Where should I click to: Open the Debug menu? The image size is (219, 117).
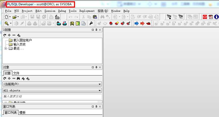pos(62,11)
